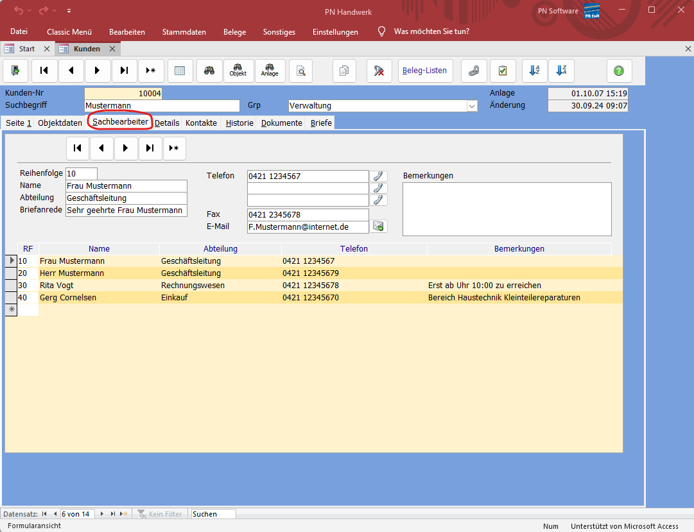
Task: Click the clipboard checkmark icon
Action: (x=503, y=71)
